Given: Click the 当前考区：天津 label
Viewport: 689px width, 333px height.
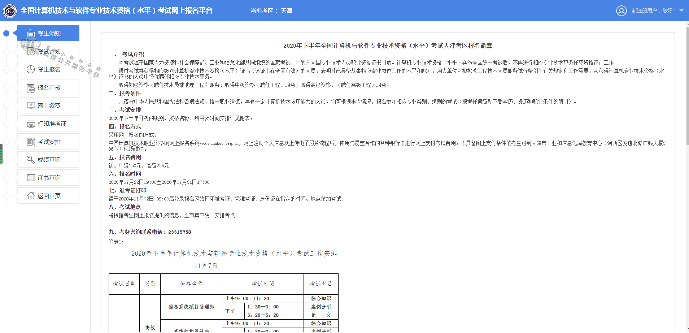Looking at the screenshot, I should [x=271, y=11].
